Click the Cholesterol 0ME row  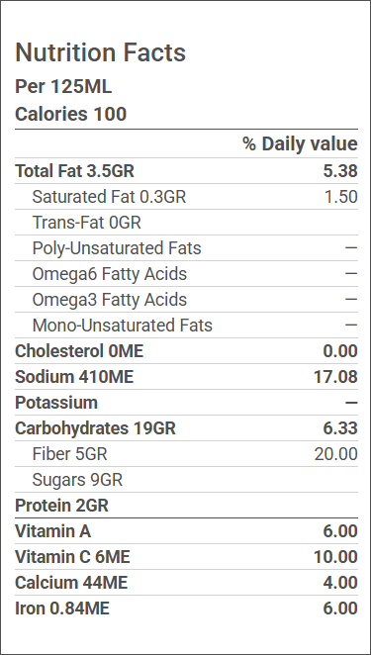[186, 351]
